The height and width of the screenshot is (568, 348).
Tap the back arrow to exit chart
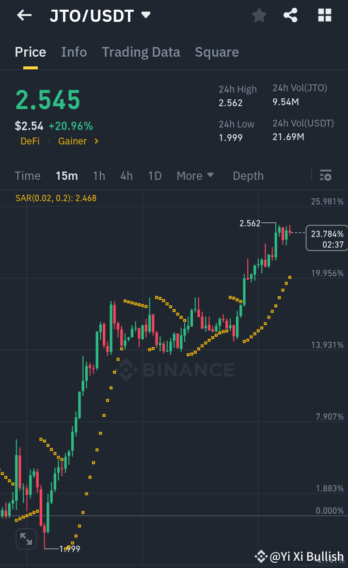pyautogui.click(x=23, y=15)
